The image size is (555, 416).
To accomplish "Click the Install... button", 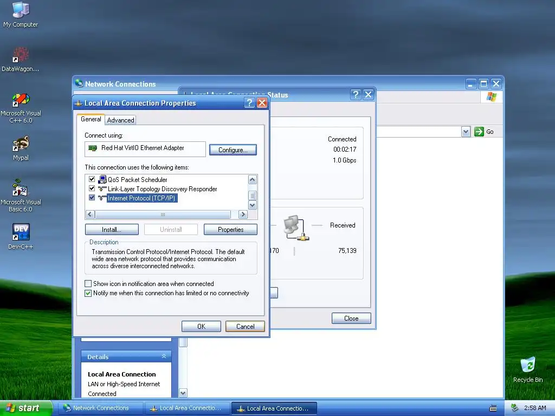I will click(112, 230).
